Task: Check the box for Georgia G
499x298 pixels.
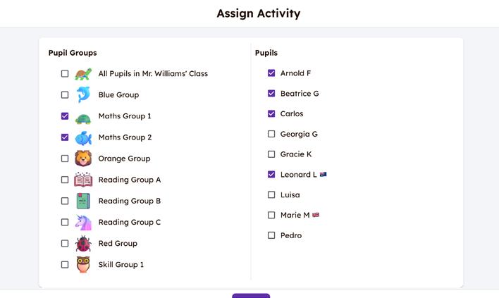Action: pos(271,134)
